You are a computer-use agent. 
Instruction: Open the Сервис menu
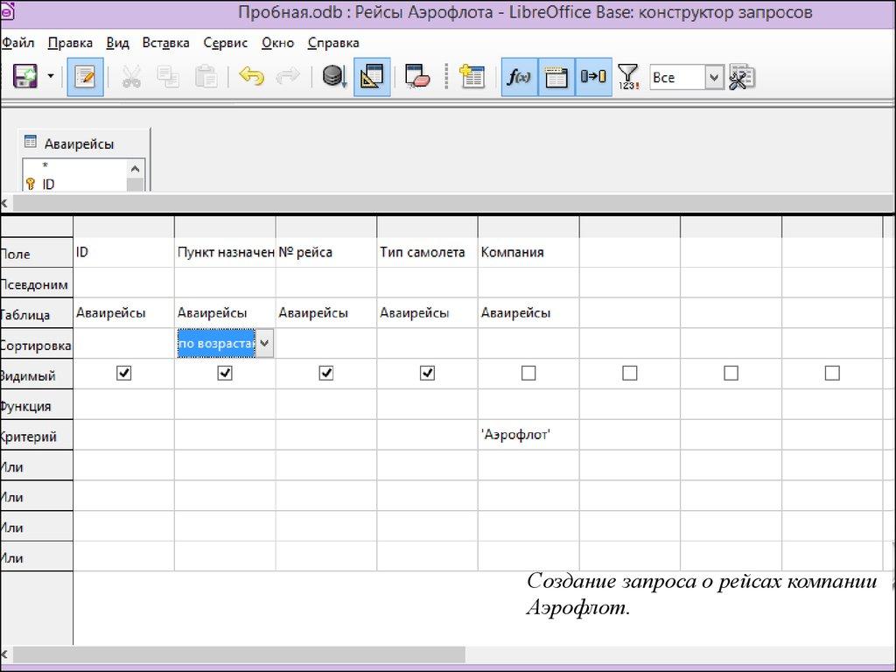225,43
